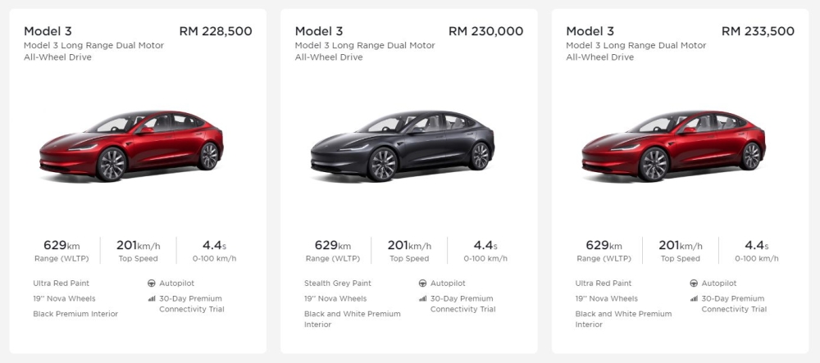
Task: Click the signal bars icon in RM 233,500 card
Action: point(694,299)
